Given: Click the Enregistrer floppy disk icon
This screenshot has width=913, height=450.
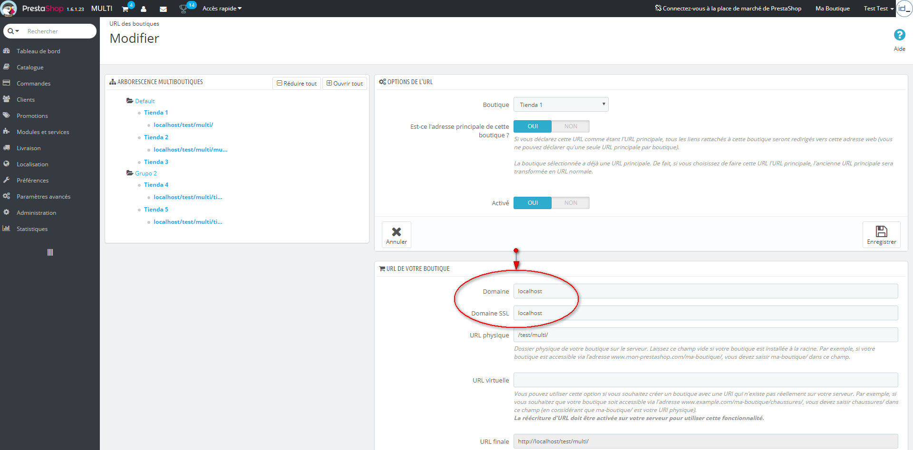Looking at the screenshot, I should coord(881,231).
